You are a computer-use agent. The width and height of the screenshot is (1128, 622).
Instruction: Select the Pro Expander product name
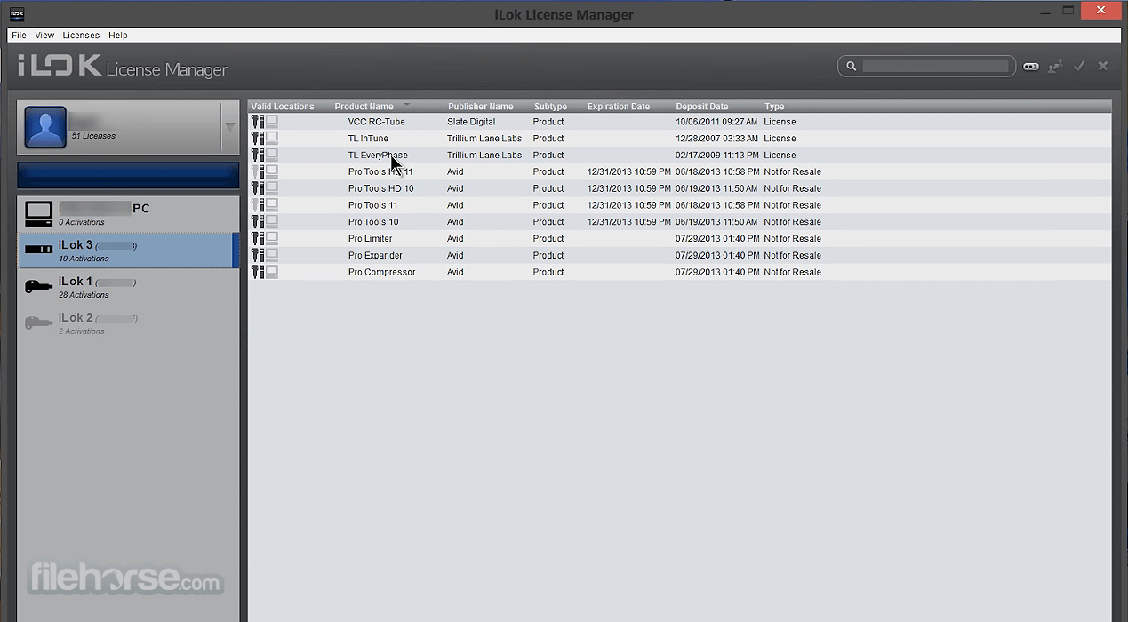coord(375,255)
